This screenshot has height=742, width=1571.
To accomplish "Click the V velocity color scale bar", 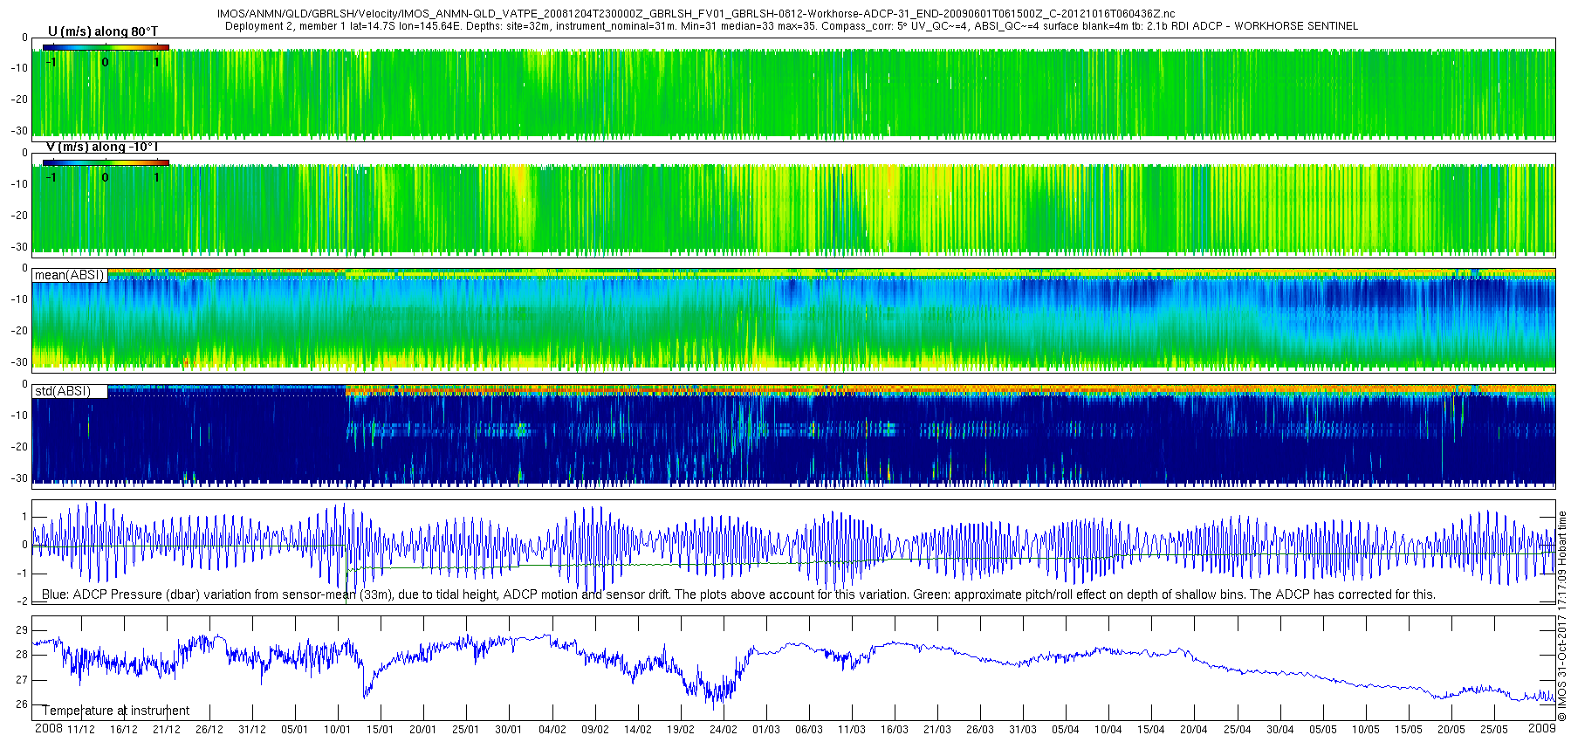I will coord(106,162).
